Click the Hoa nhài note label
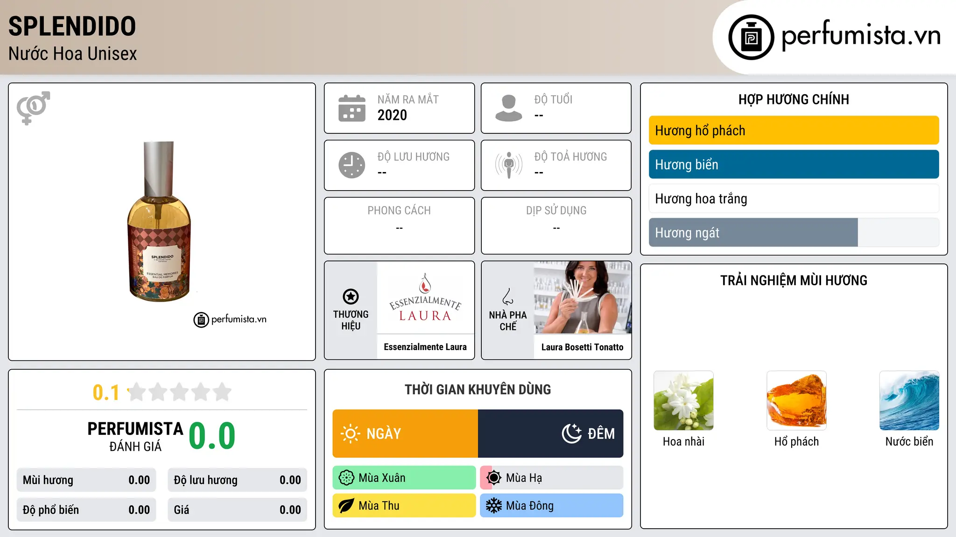Image resolution: width=956 pixels, height=537 pixels. click(x=683, y=441)
